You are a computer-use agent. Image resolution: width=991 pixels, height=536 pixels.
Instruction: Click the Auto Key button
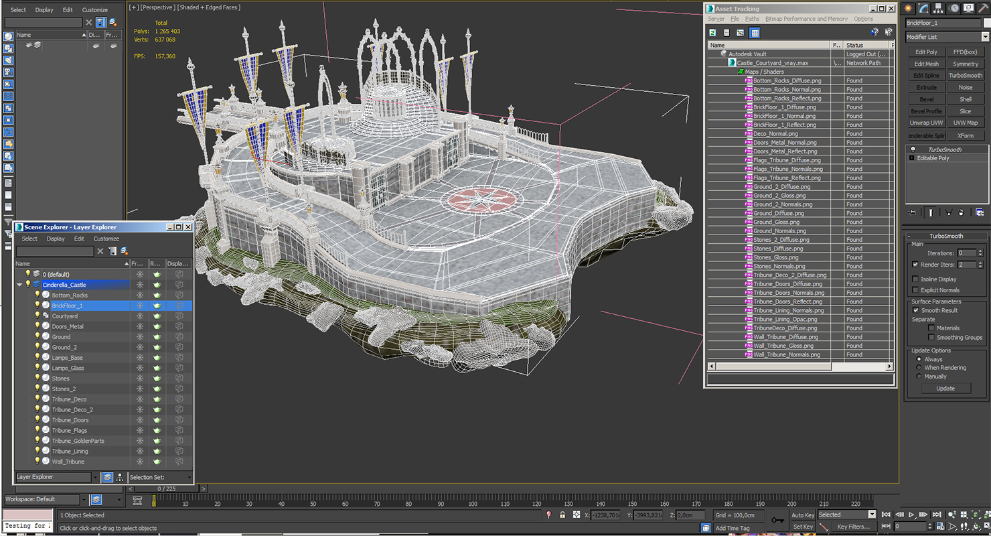click(803, 515)
